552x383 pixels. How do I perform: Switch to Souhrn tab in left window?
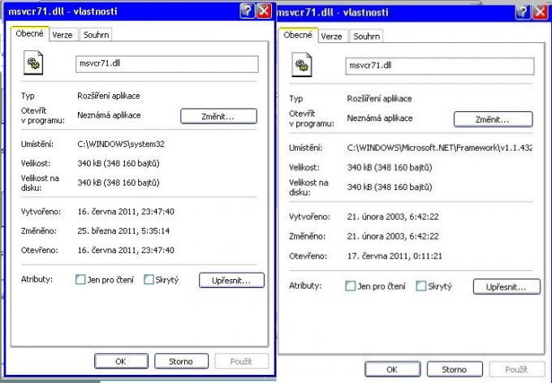(96, 35)
